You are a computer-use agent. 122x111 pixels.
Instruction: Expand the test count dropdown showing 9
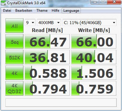(30, 23)
